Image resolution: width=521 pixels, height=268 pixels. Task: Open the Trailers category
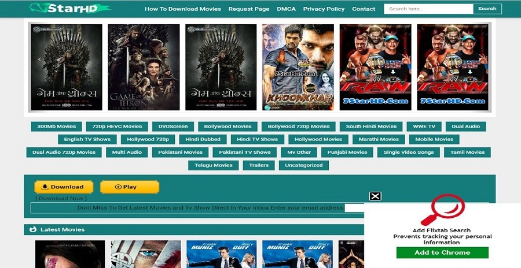point(259,165)
